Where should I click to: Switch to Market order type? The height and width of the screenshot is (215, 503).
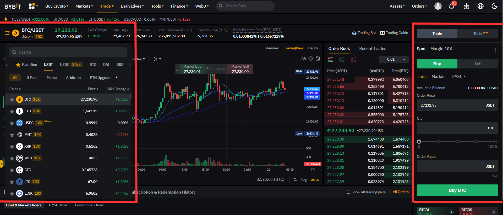pyautogui.click(x=438, y=77)
